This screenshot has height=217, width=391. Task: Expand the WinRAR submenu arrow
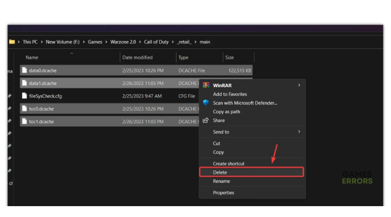click(x=299, y=85)
